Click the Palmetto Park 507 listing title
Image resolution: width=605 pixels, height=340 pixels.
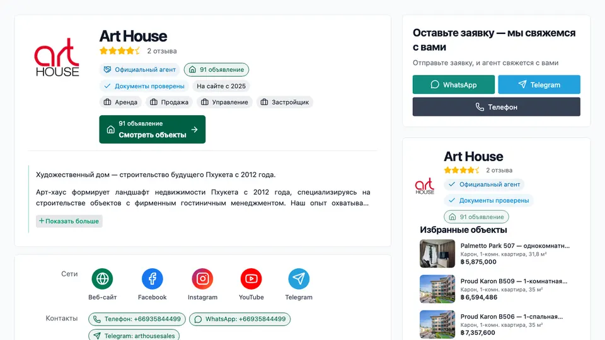point(515,246)
